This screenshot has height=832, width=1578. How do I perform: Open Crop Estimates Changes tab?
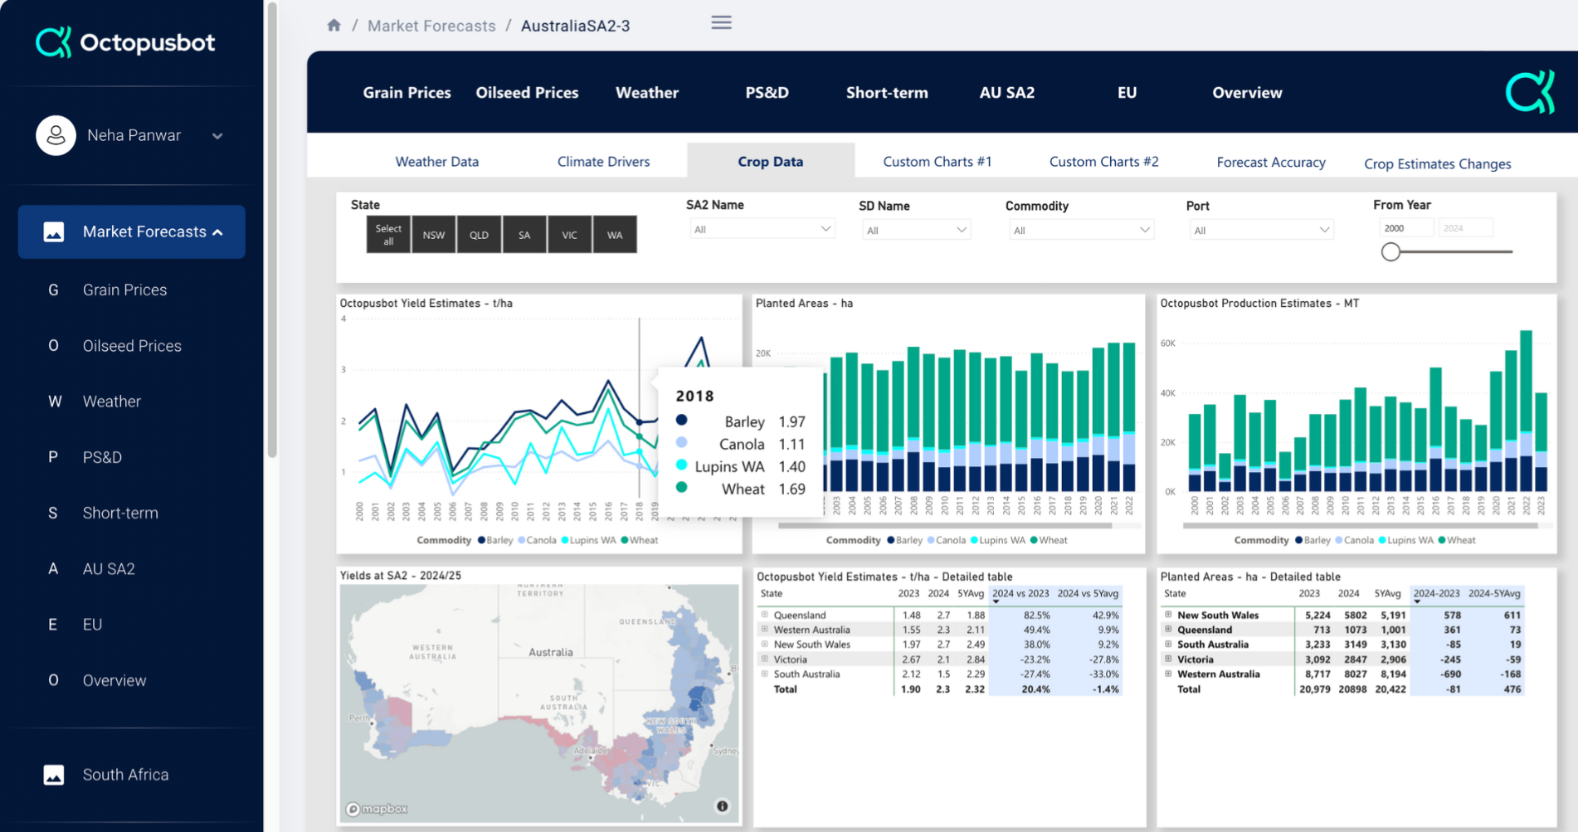pyautogui.click(x=1438, y=163)
